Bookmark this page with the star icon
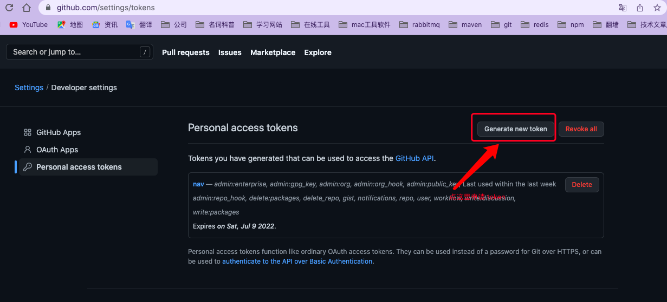 (x=657, y=8)
